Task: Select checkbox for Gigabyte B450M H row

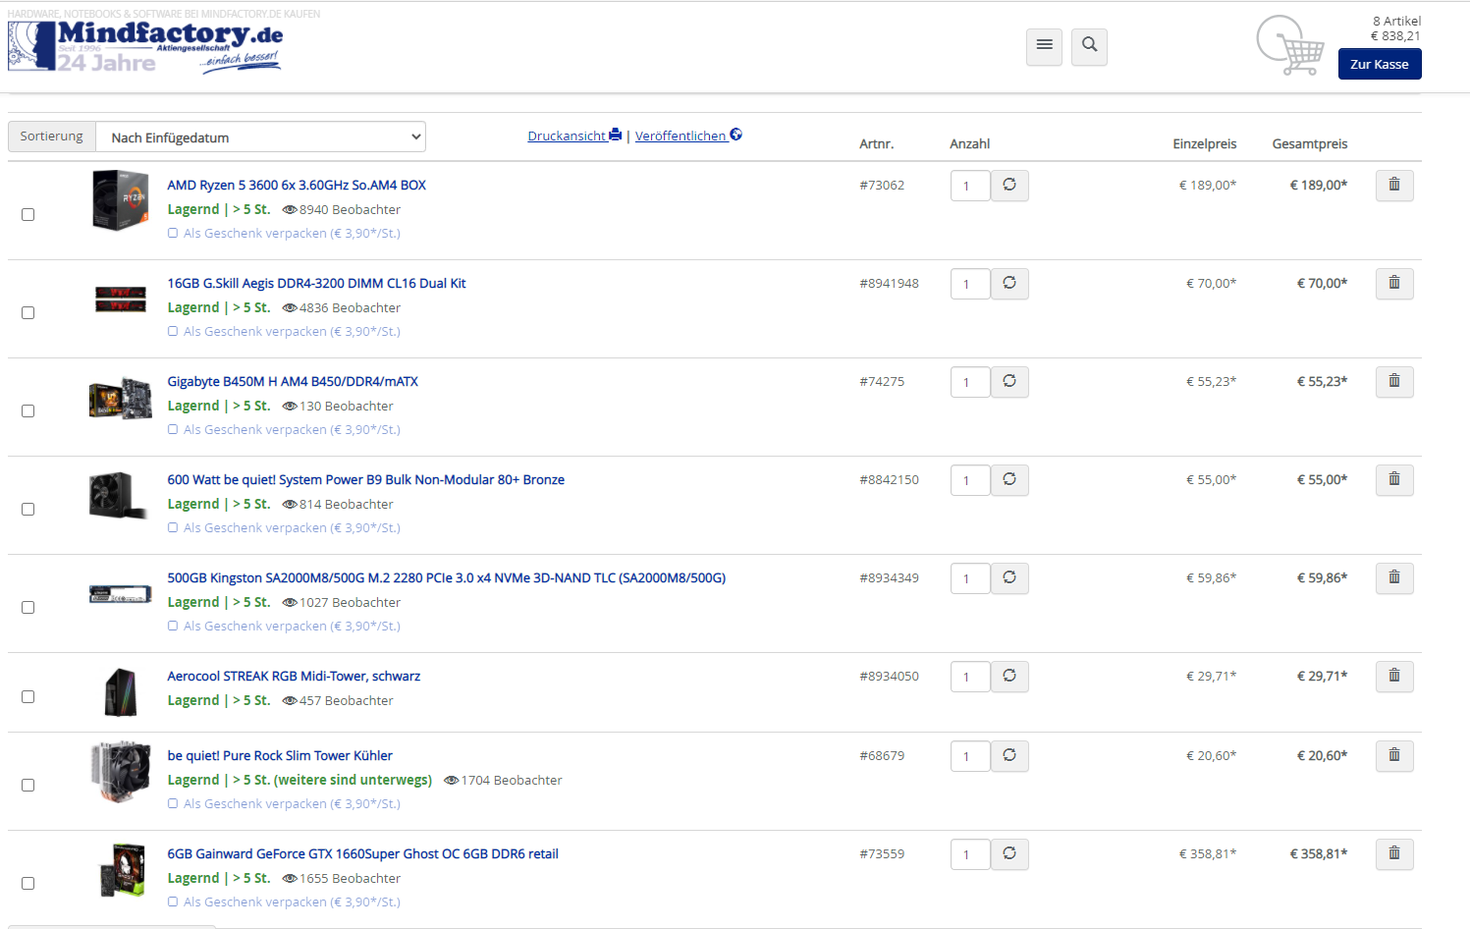Action: [x=28, y=410]
